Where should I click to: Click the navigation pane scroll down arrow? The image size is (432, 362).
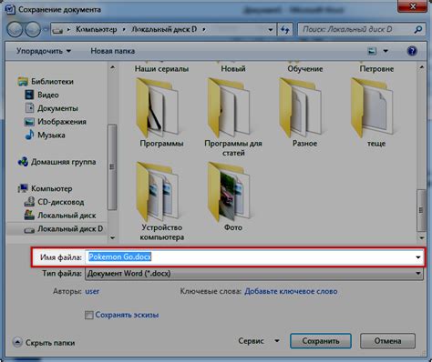tap(112, 238)
